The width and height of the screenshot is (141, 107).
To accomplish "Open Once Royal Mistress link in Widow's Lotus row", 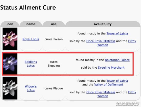I will pos(101,92).
